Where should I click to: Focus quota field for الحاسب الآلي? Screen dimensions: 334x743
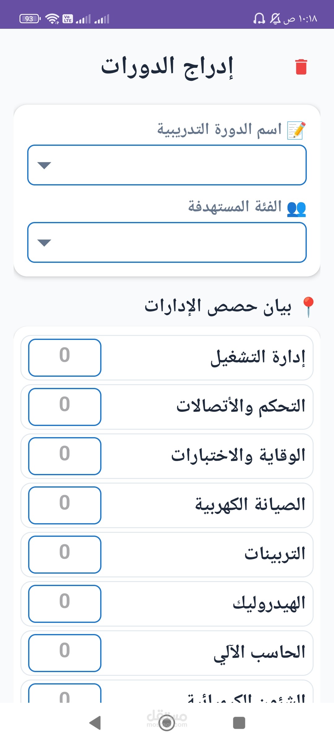point(65,653)
